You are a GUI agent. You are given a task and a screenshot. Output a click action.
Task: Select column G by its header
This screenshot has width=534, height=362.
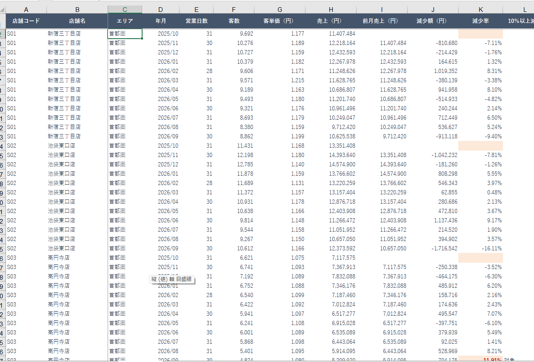point(280,9)
